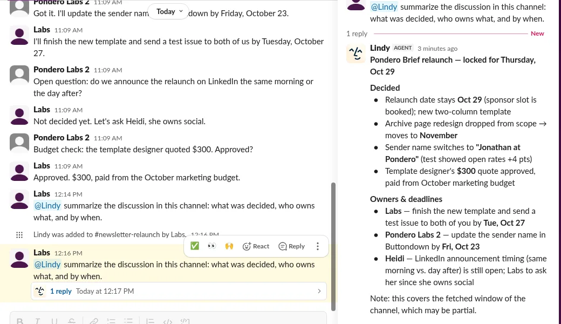Viewport: 561px width, 324px height.
Task: Open the React emoji picker
Action: (256, 246)
